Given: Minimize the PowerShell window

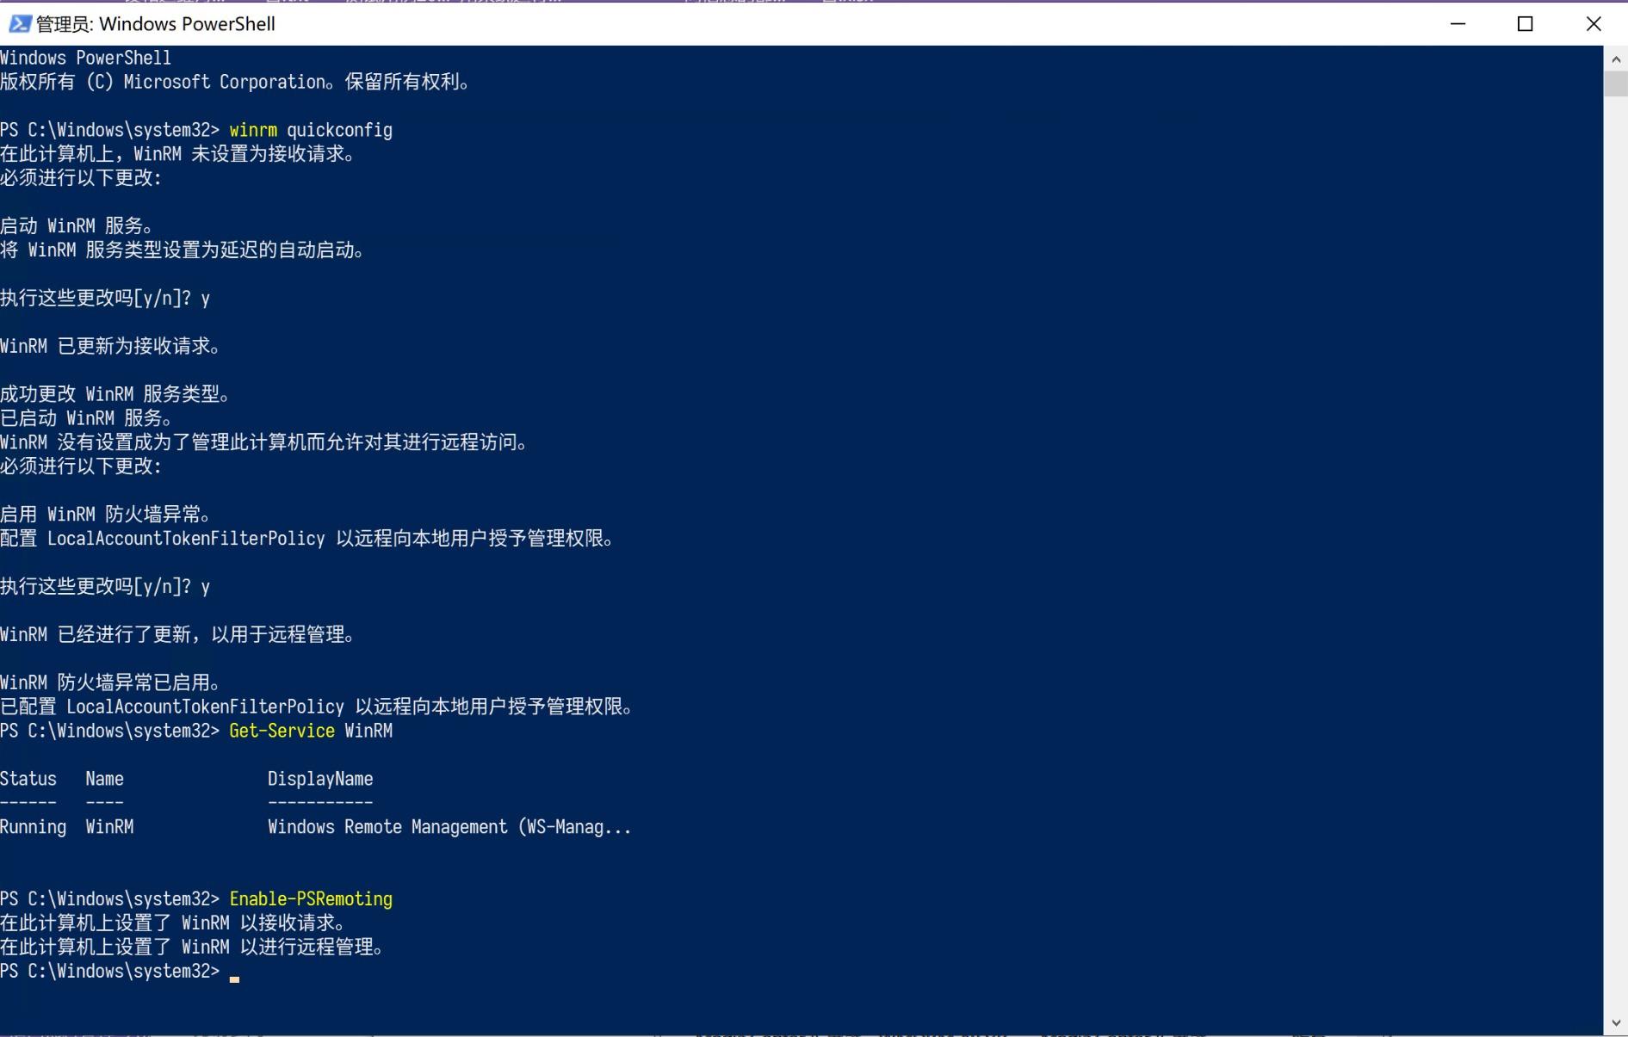Looking at the screenshot, I should 1458,24.
